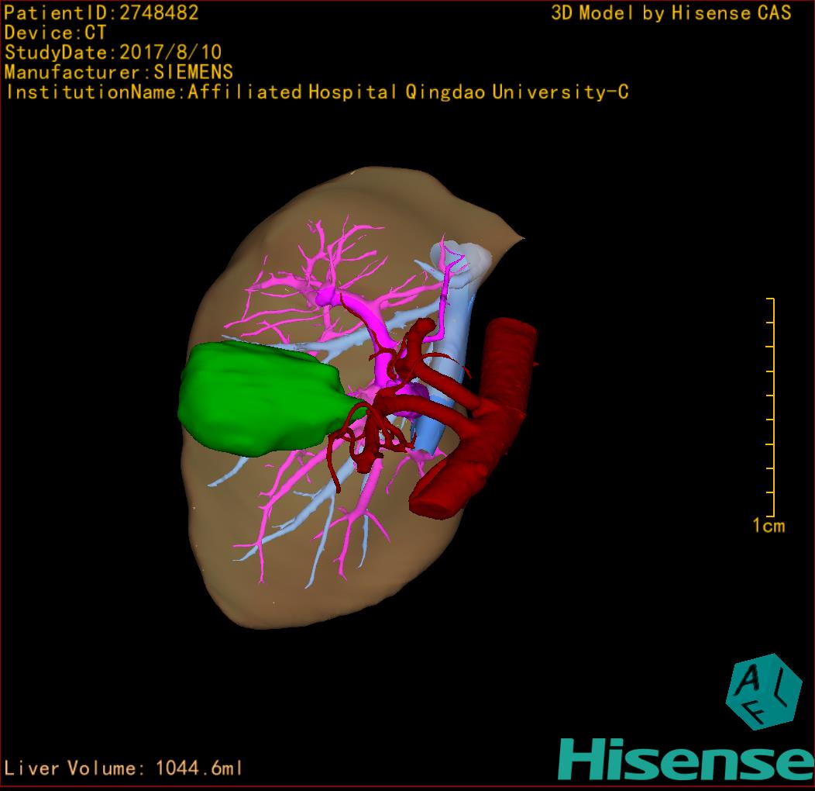Screen dimensions: 815x791
Task: Click the Device:CT label
Action: pyautogui.click(x=55, y=33)
